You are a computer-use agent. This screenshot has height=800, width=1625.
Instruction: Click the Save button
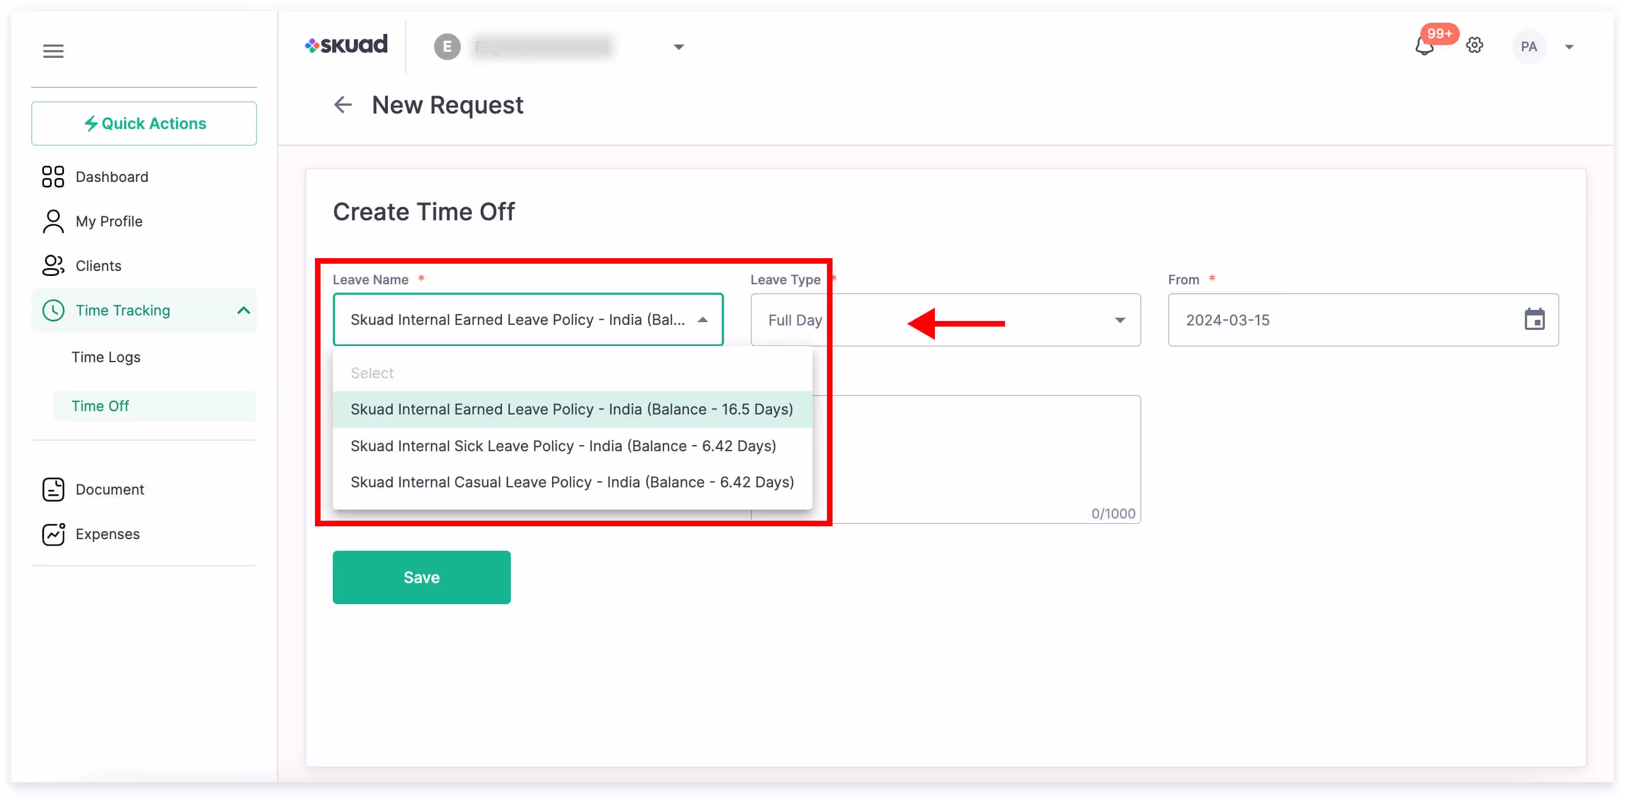(421, 577)
